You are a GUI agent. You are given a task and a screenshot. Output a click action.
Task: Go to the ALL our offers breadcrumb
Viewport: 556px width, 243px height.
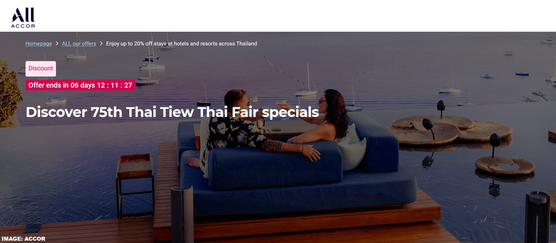click(x=79, y=44)
